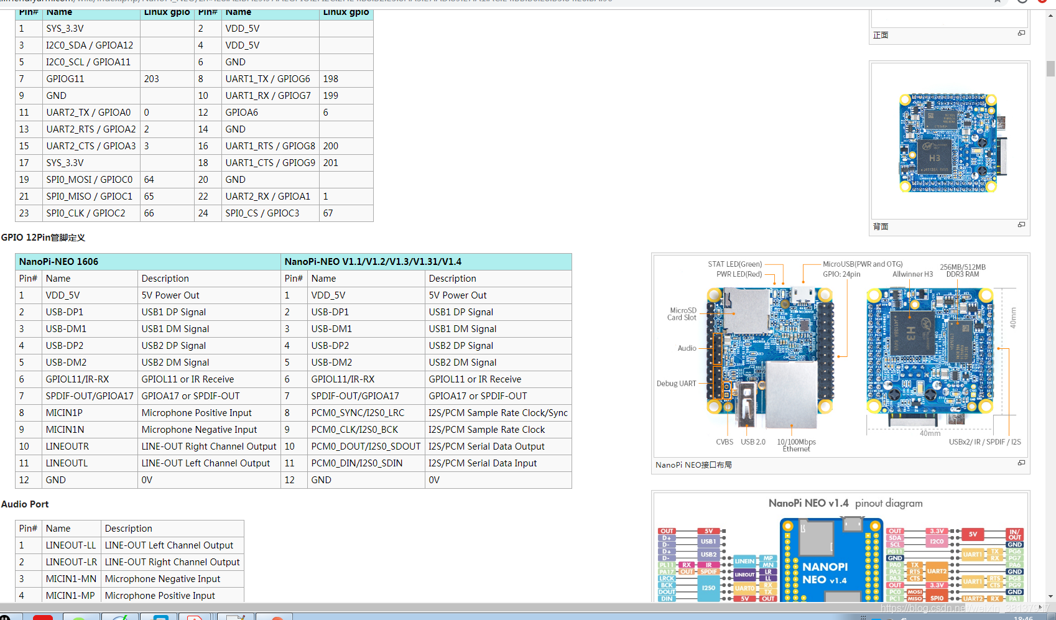
Task: Select the UART1_CTS / GPIOG9 cell
Action: click(x=270, y=163)
